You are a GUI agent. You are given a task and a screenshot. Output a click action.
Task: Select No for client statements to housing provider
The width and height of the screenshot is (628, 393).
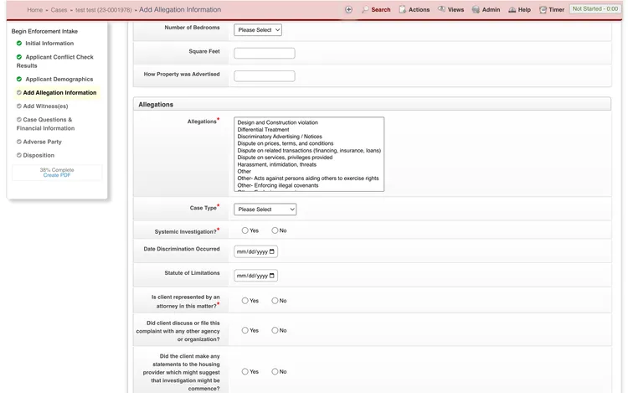[x=275, y=372]
